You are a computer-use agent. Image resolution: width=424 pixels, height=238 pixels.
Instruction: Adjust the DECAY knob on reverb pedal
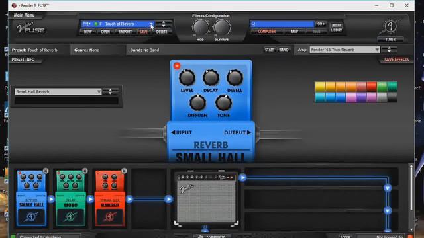(211, 78)
